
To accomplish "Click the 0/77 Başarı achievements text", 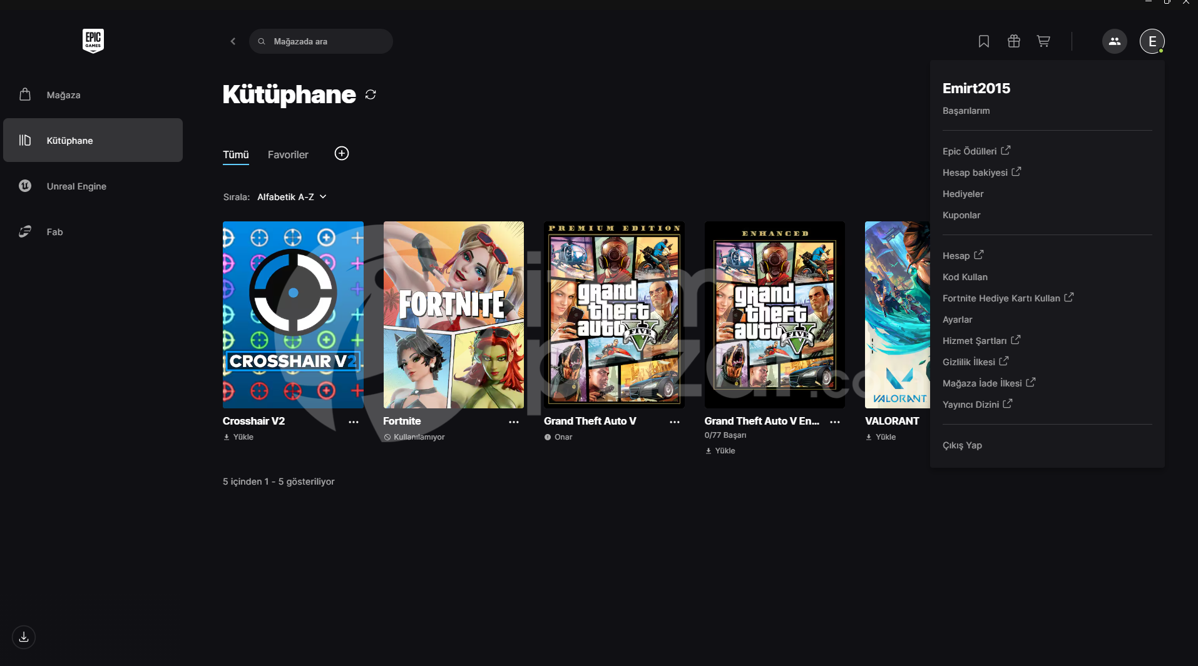I will click(x=725, y=435).
